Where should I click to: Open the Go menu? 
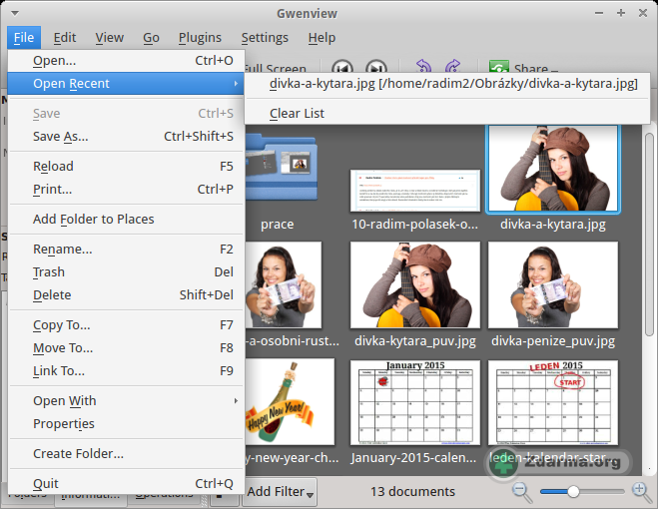click(x=151, y=38)
